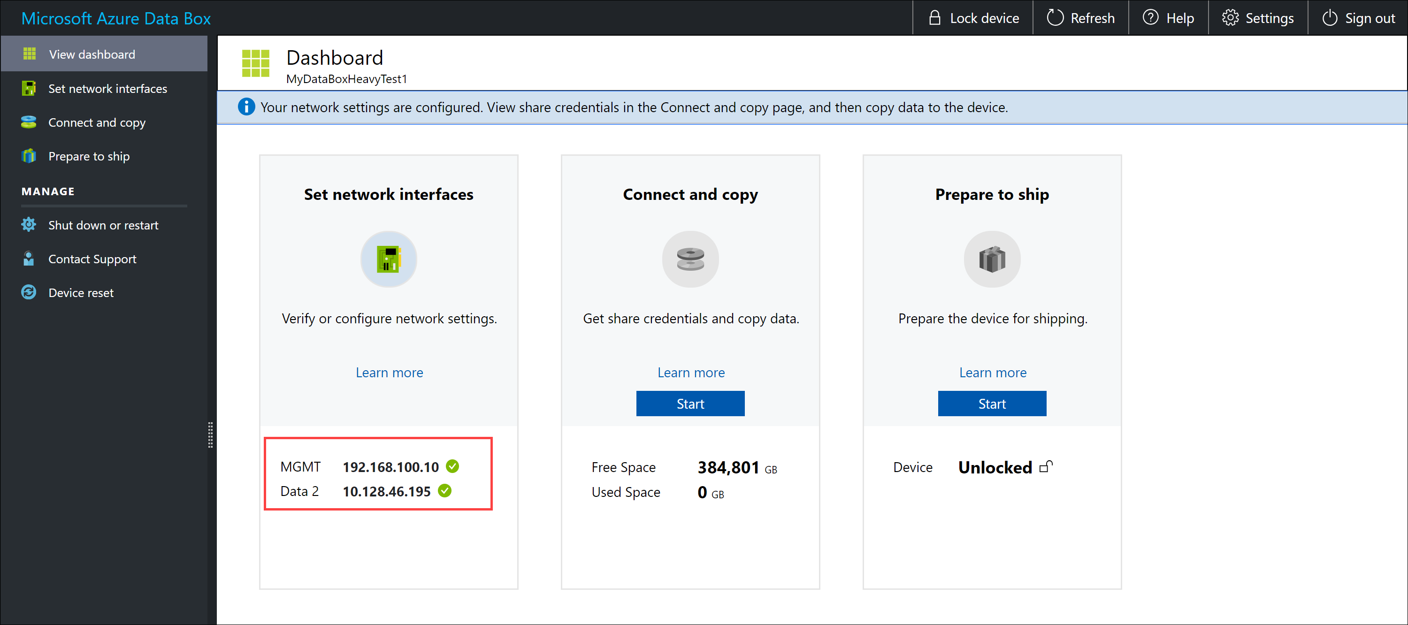Click the Device reset icon
Image resolution: width=1408 pixels, height=625 pixels.
pos(28,293)
